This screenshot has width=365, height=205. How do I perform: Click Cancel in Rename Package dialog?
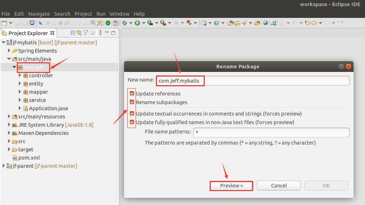pyautogui.click(x=279, y=185)
